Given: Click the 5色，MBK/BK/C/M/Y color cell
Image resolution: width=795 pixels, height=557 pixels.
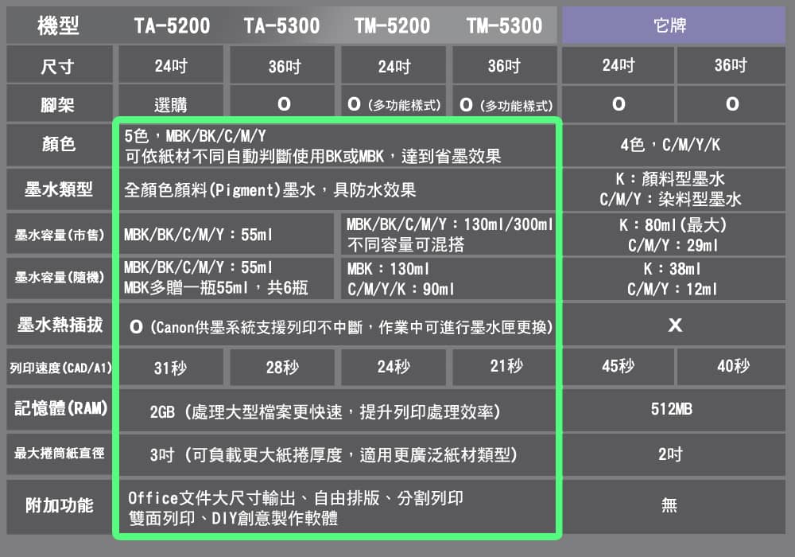Looking at the screenshot, I should pos(337,146).
